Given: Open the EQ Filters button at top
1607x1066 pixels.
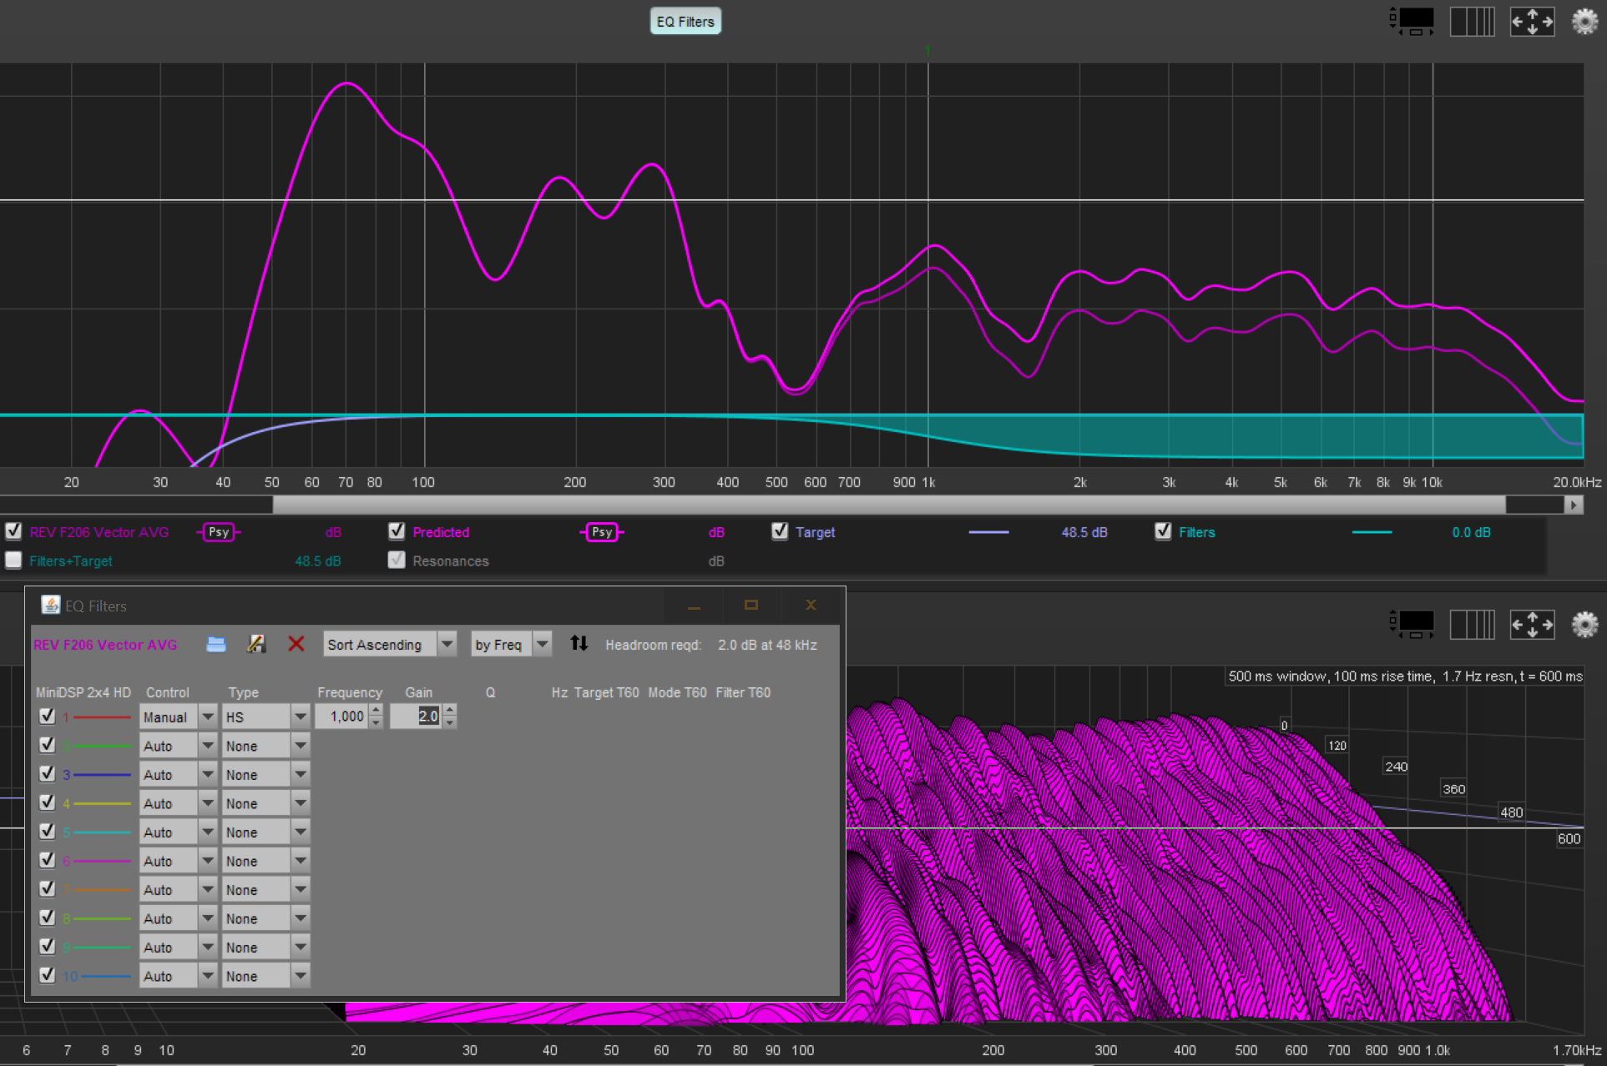Looking at the screenshot, I should (685, 22).
